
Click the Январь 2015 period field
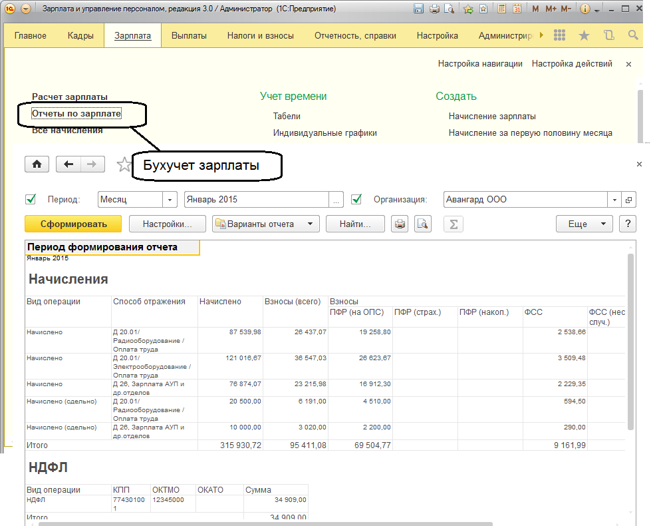[x=256, y=199]
